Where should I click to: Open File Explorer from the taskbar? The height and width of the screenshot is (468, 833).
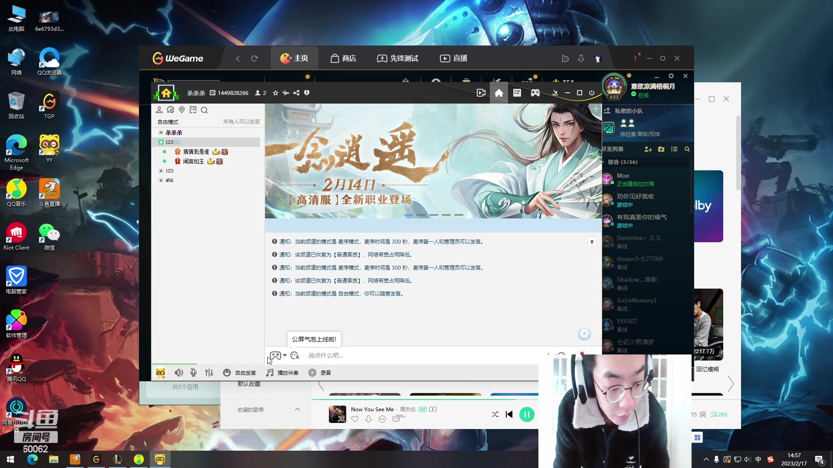53,459
